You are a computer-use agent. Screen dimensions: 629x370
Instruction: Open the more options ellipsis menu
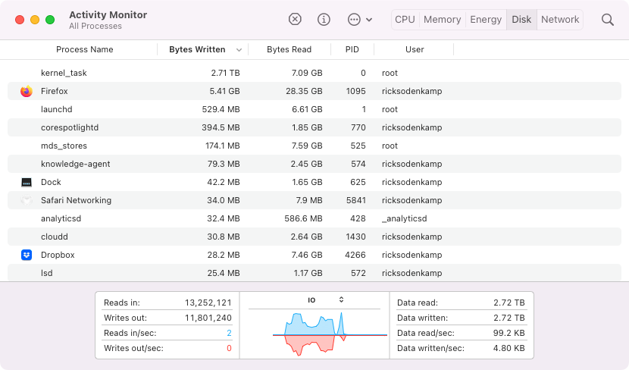359,20
